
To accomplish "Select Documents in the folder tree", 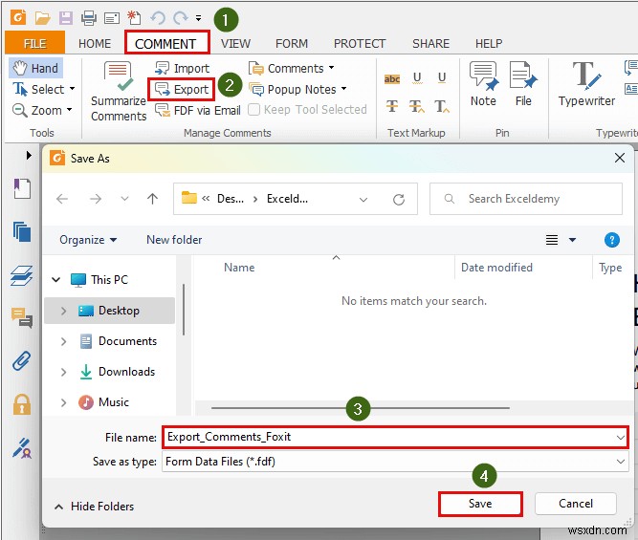I will (x=127, y=341).
